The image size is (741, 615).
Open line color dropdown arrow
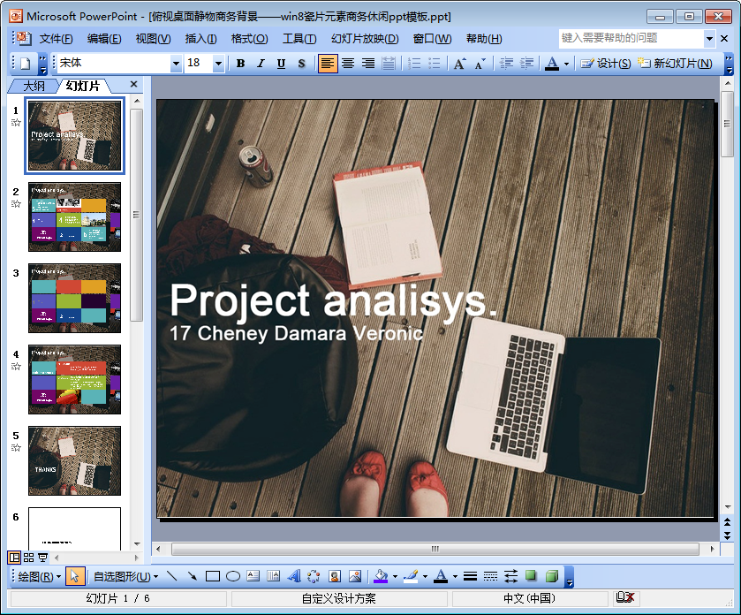(x=425, y=577)
